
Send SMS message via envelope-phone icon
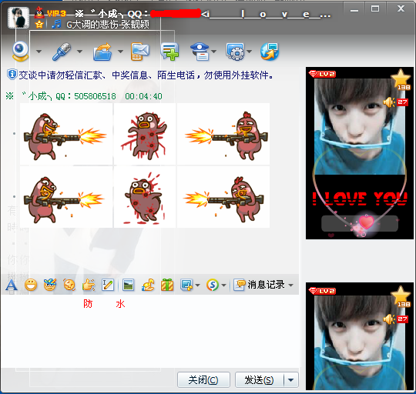point(140,52)
